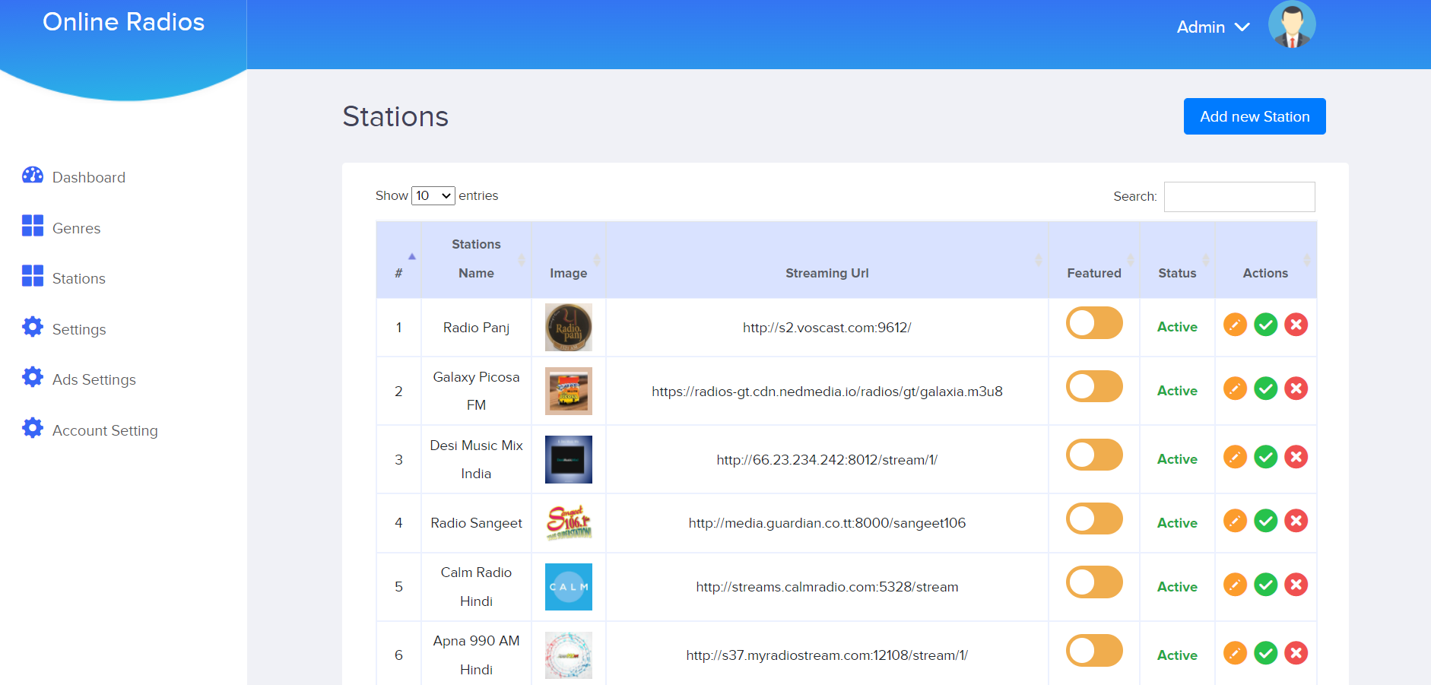
Task: Click green check for Desi Music Mix India
Action: coord(1265,457)
